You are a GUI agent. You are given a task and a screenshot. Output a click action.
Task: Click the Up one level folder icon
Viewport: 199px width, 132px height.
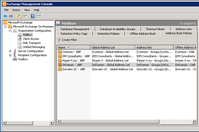pos(19,16)
